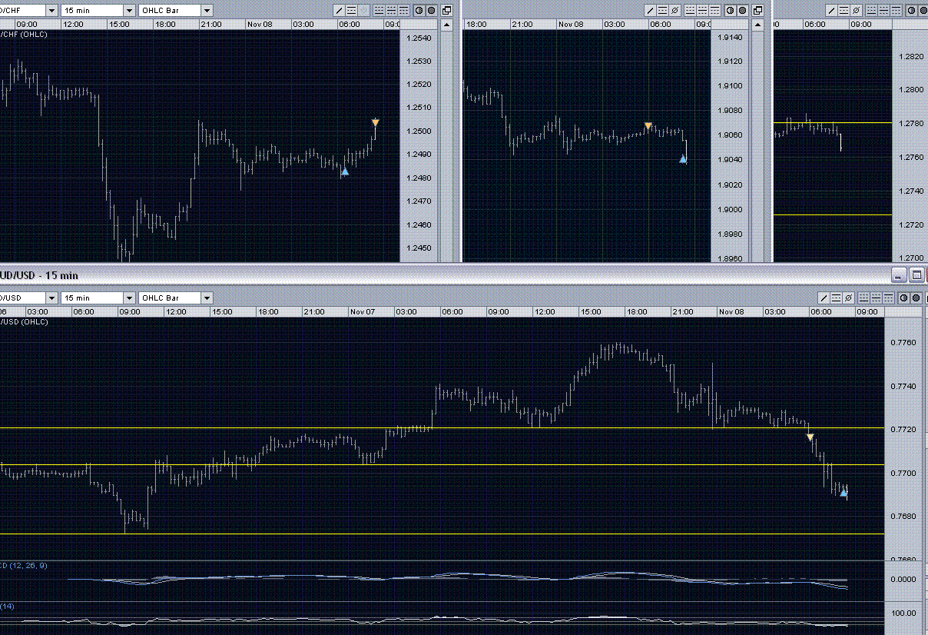Select the trend line tool in AUD/USD chart
Viewport: 928px width, 635px height.
(x=824, y=298)
